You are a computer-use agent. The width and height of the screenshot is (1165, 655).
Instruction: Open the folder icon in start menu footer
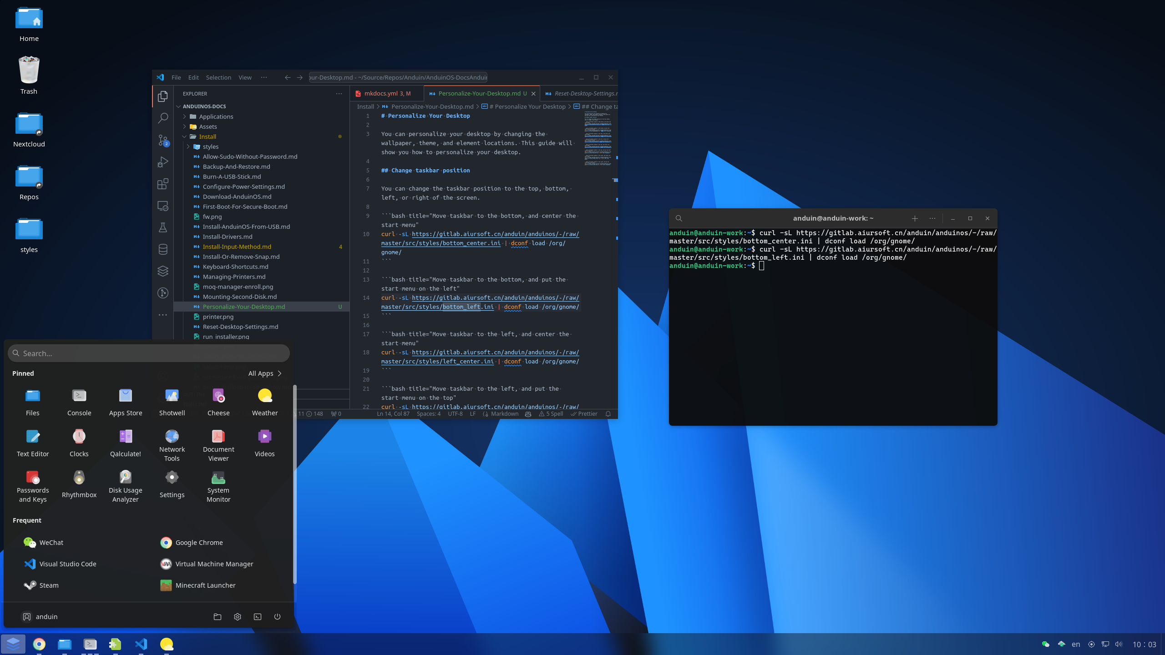point(218,617)
